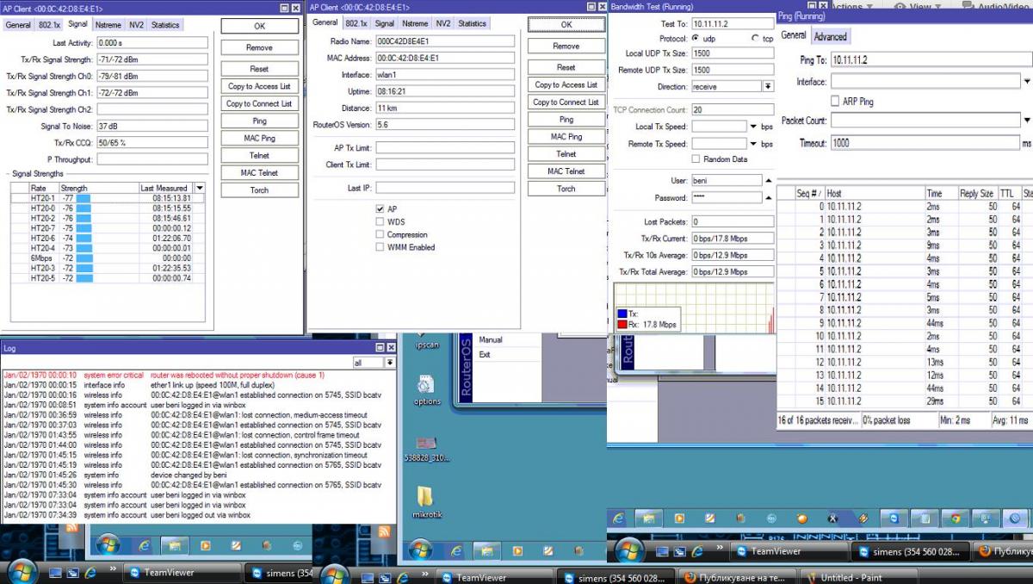
Task: Click Copy to Access List in General window
Action: [x=566, y=85]
